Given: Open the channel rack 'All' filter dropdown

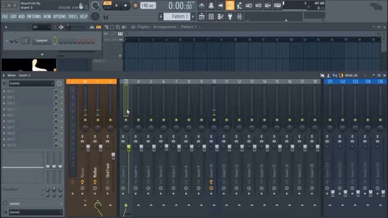Looking at the screenshot, I should (41, 27).
